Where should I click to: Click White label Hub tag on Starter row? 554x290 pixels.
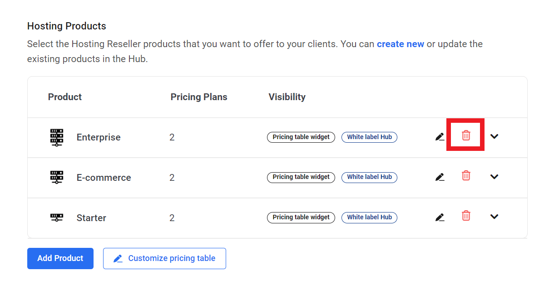tap(369, 217)
